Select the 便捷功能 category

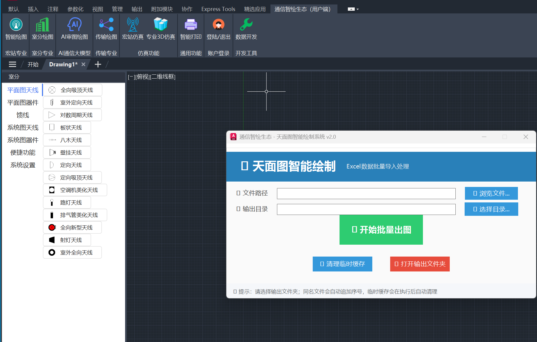23,152
